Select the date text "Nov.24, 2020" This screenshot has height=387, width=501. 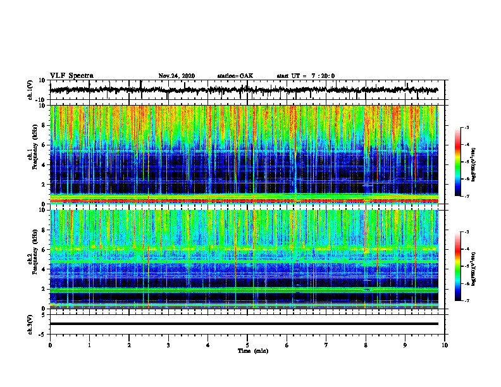pos(176,76)
